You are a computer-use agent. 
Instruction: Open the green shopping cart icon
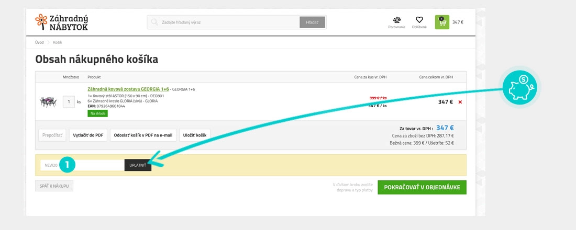pyautogui.click(x=442, y=22)
